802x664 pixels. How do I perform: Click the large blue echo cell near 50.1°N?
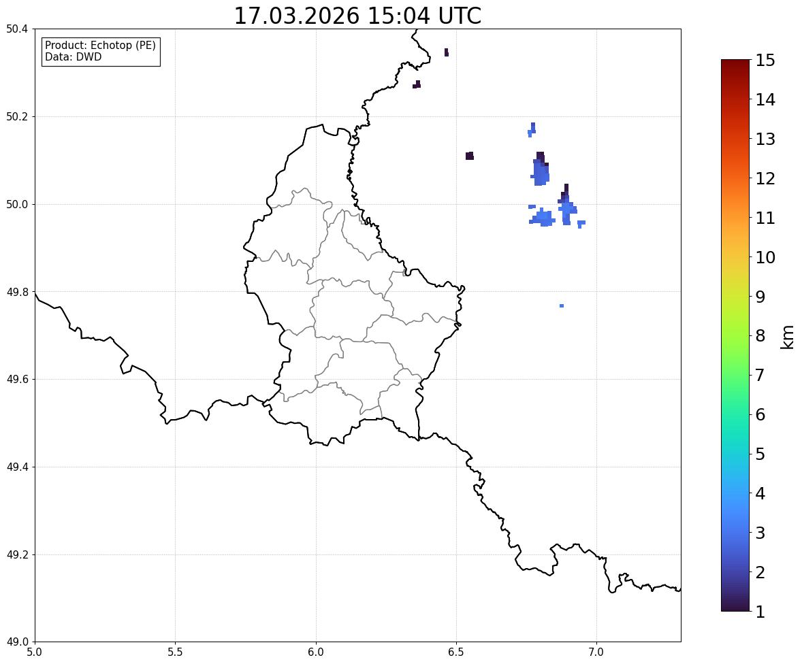(541, 169)
